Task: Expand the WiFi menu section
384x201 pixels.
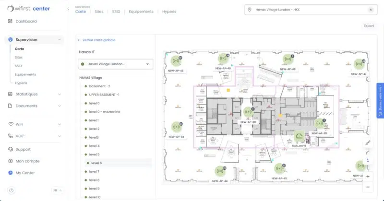Action: click(60, 124)
